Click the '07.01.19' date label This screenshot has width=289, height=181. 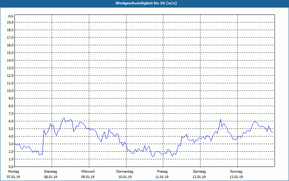[14, 177]
